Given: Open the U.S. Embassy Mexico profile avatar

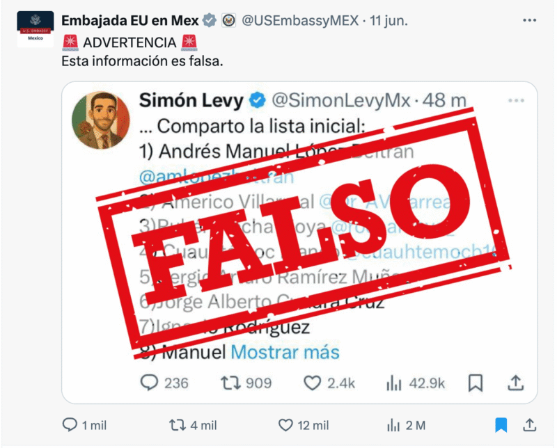Looking at the screenshot, I should [36, 29].
